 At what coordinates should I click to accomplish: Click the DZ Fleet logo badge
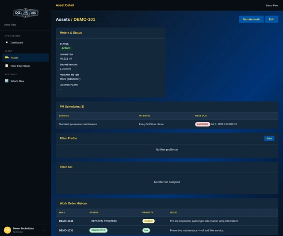click(26, 13)
